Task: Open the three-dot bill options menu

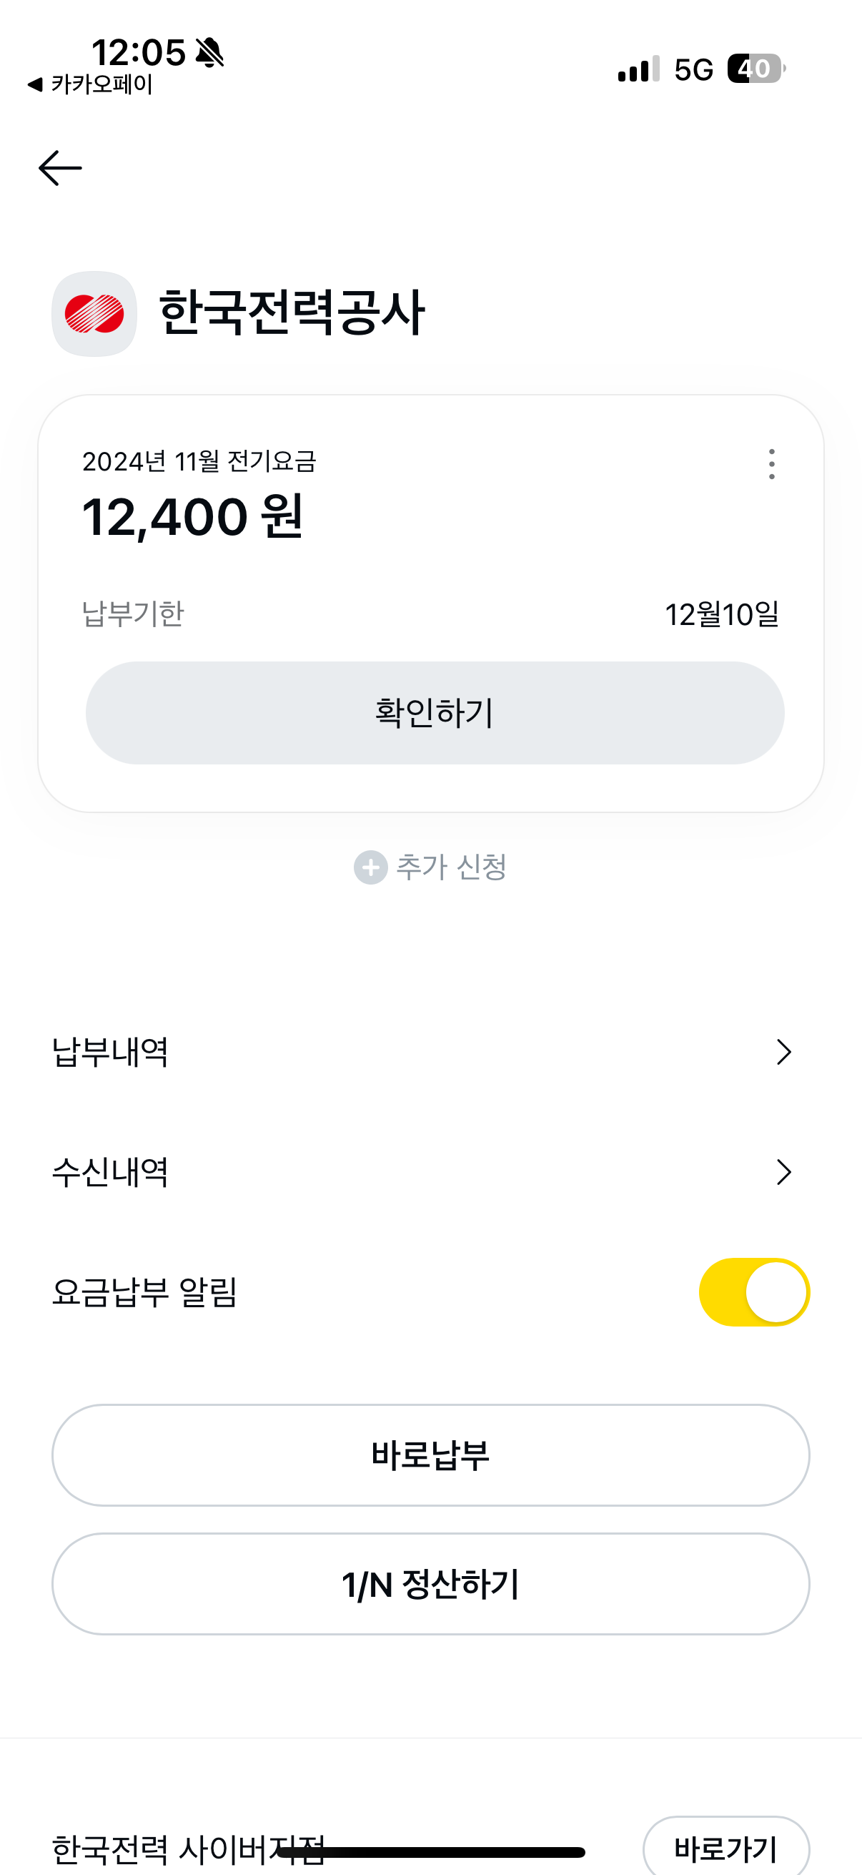Action: click(x=771, y=464)
